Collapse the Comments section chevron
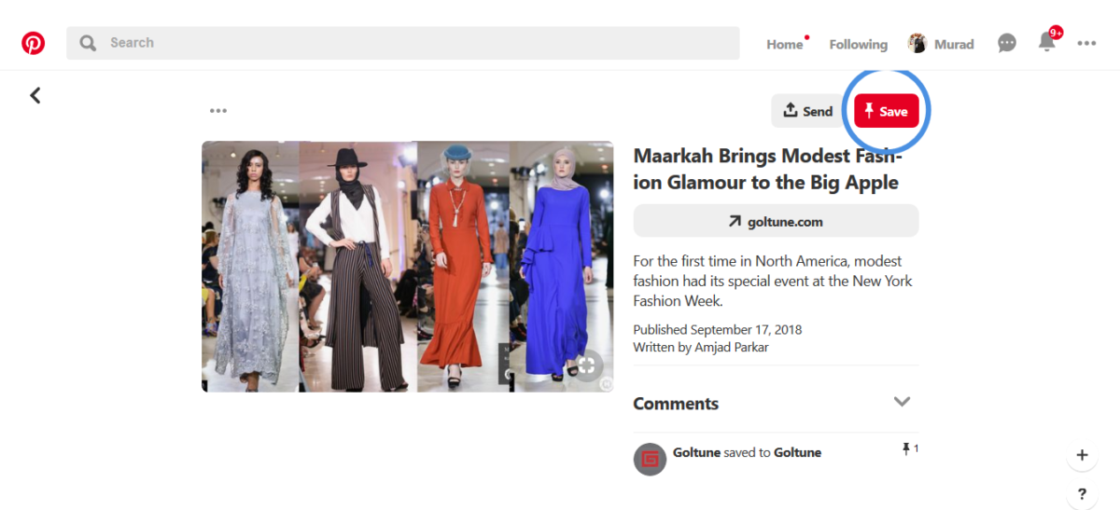This screenshot has height=510, width=1120. tap(902, 402)
